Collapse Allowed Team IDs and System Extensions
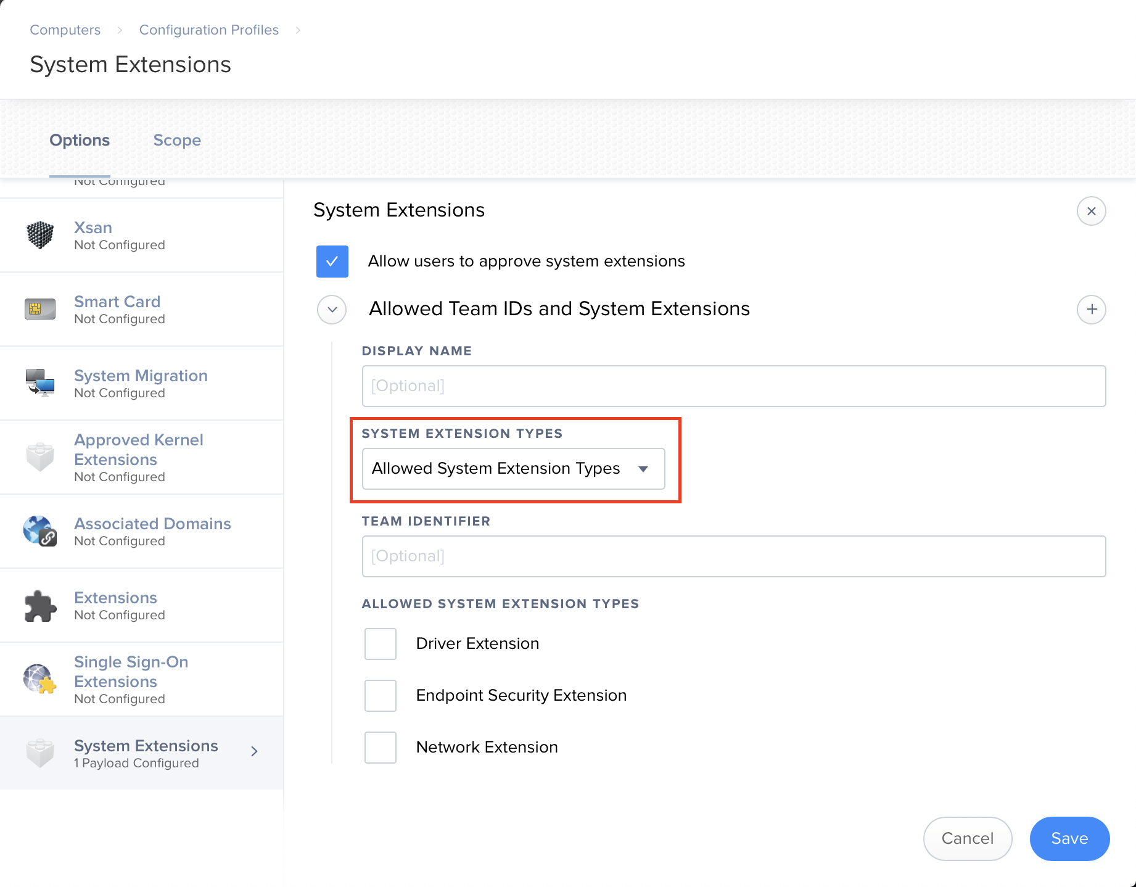Image resolution: width=1136 pixels, height=887 pixels. click(332, 310)
